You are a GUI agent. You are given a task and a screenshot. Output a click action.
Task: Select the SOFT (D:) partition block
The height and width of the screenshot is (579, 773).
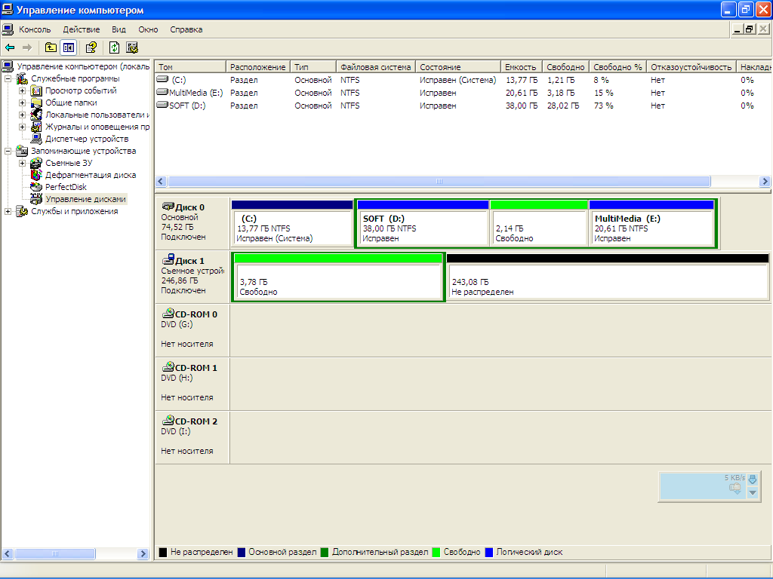(422, 228)
